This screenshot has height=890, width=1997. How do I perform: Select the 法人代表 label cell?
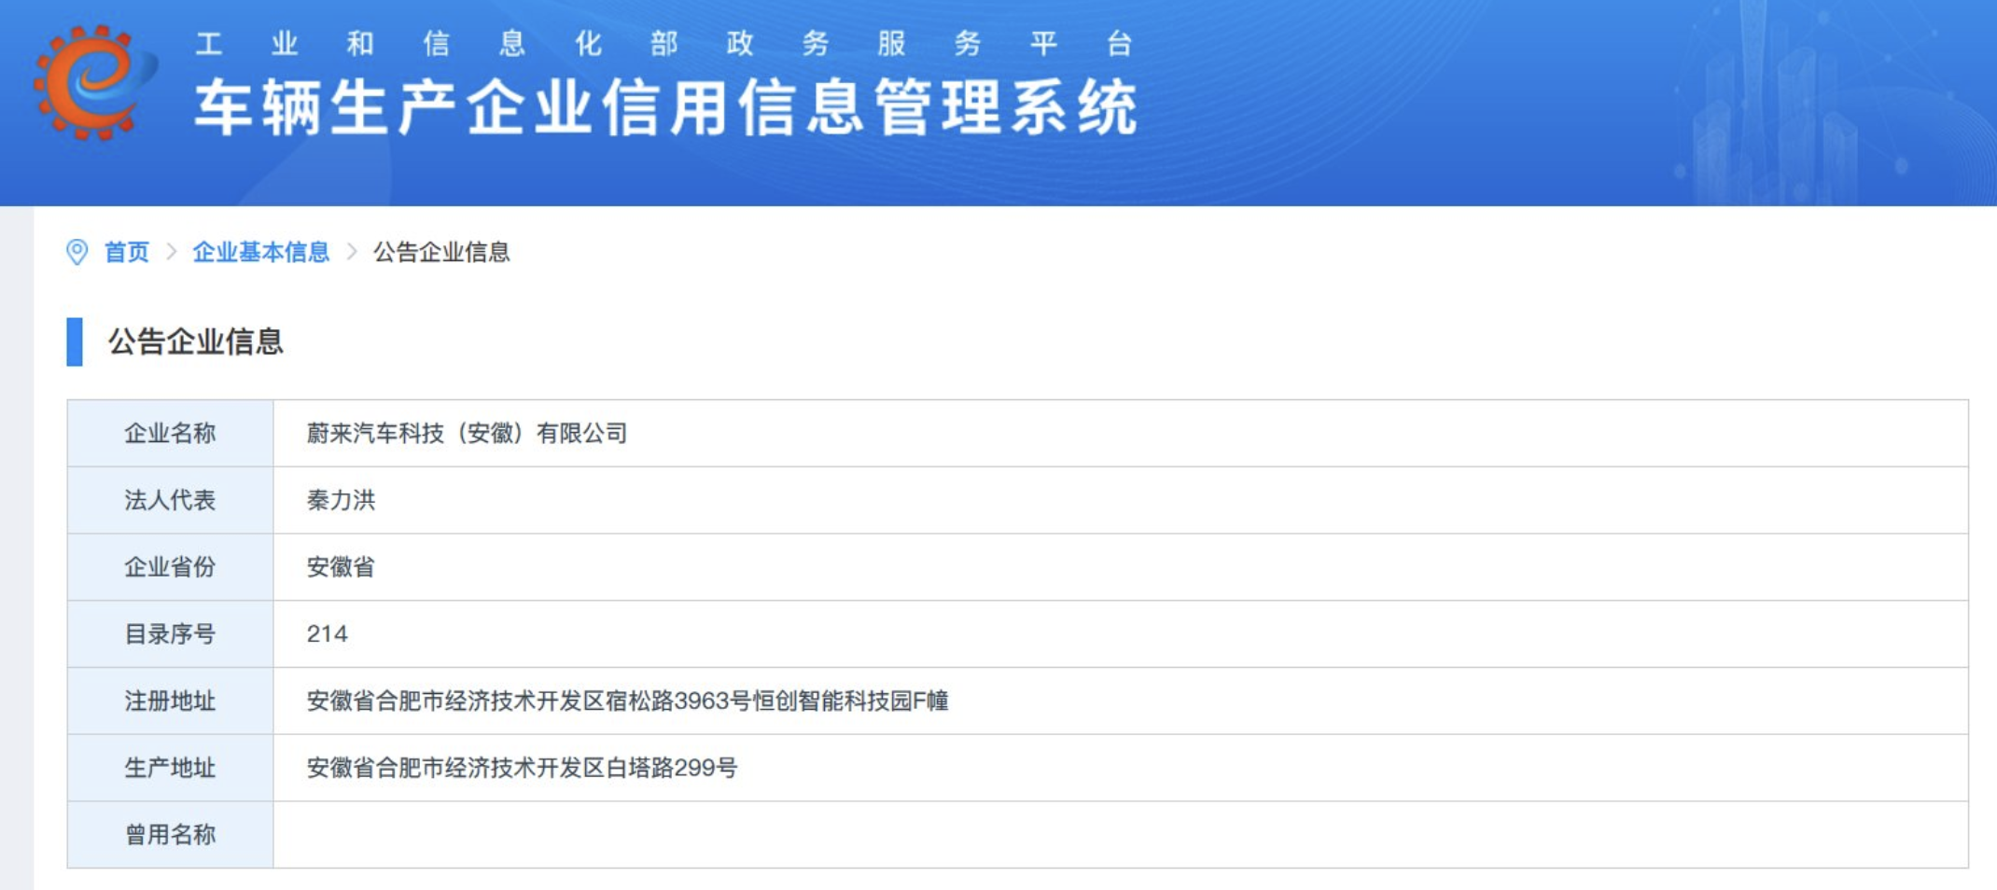coord(171,500)
